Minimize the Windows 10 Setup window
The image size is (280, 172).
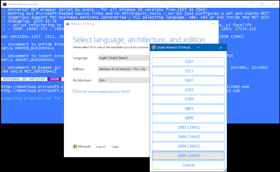pyautogui.click(x=190, y=24)
